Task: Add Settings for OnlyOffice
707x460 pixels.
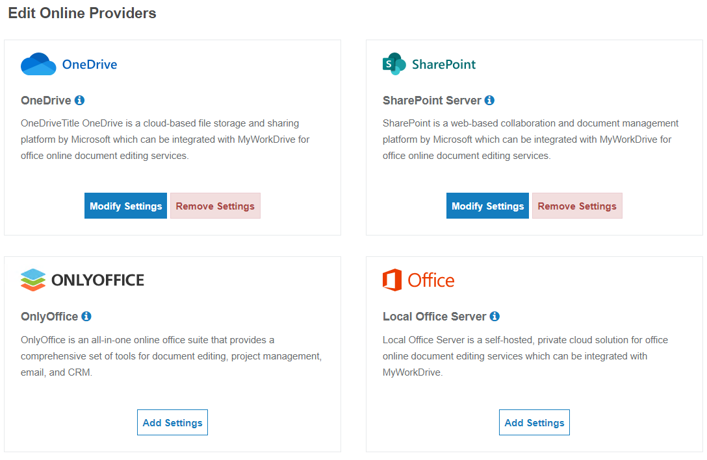Action: [x=172, y=422]
